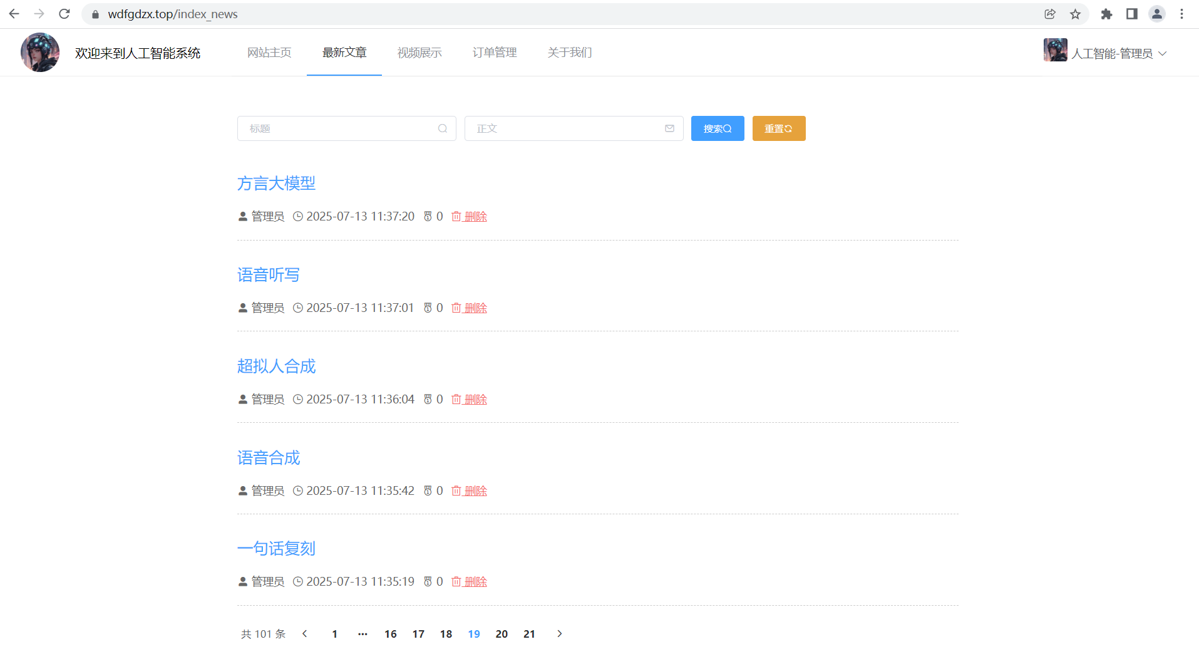Open article 超拟人合成

click(276, 366)
